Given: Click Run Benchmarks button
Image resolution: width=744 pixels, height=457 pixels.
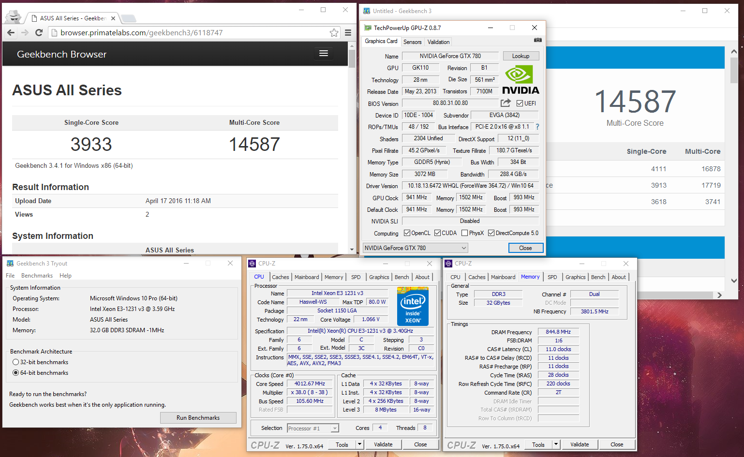Looking at the screenshot, I should pyautogui.click(x=198, y=418).
